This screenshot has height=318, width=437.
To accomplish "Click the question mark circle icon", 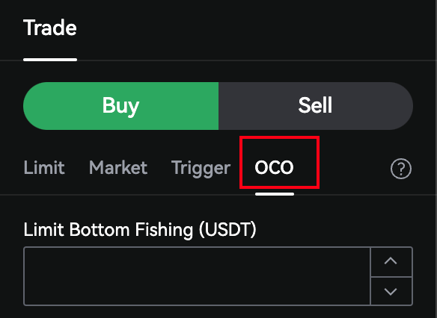I will [401, 169].
